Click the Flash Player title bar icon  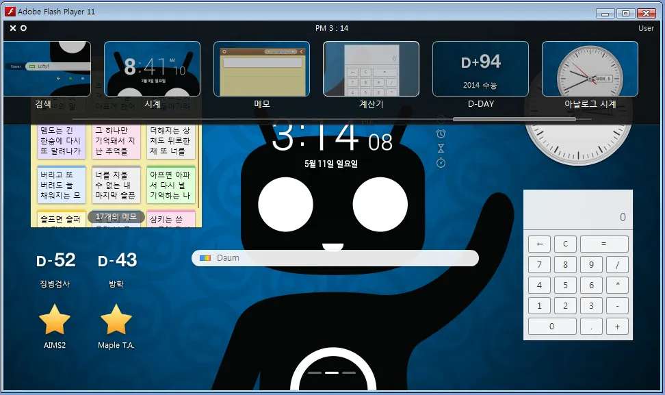(x=10, y=12)
